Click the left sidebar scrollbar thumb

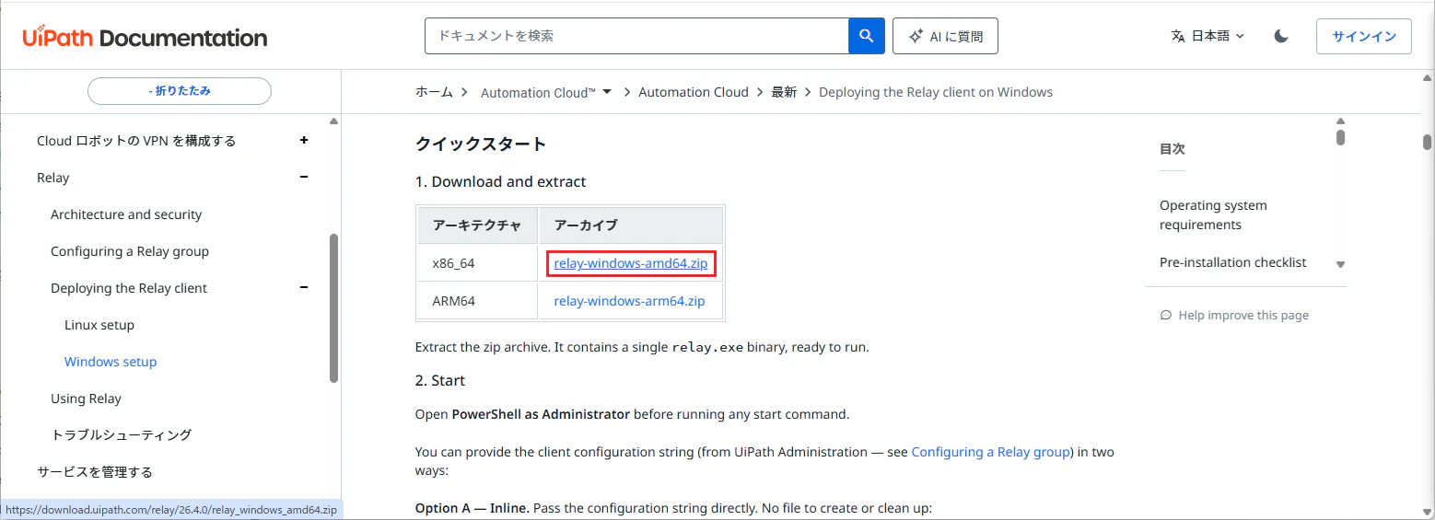click(333, 307)
